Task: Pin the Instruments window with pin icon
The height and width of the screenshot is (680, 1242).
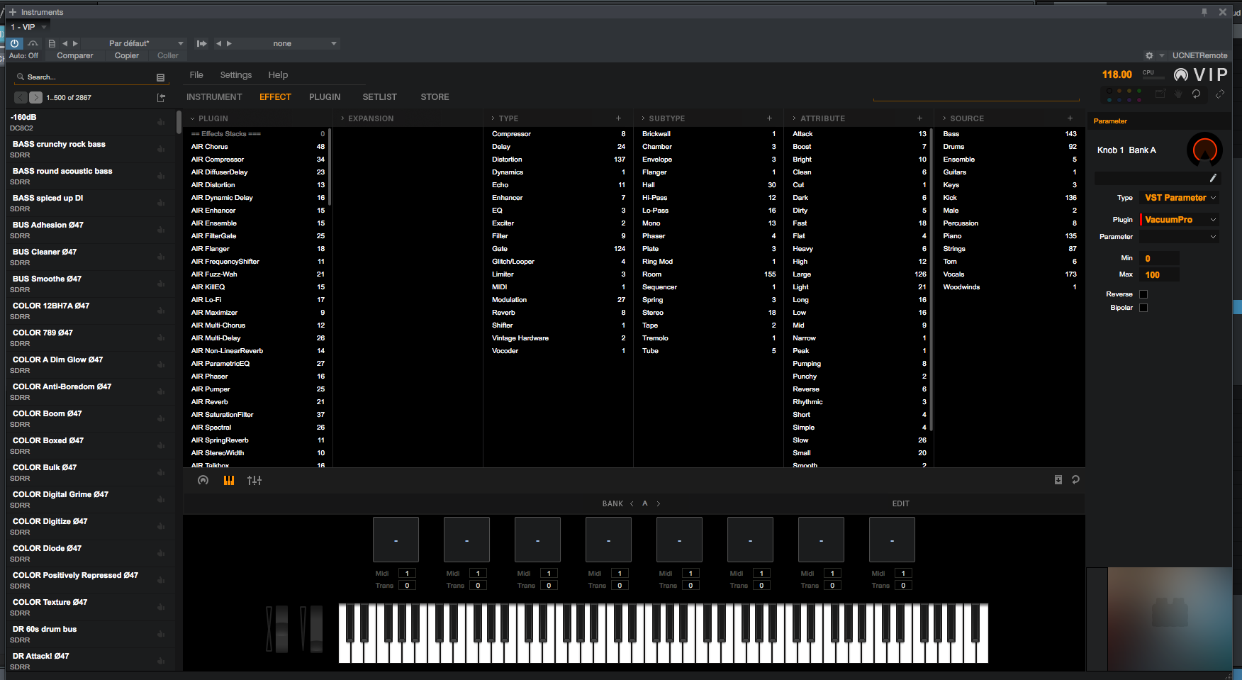Action: [x=1204, y=12]
